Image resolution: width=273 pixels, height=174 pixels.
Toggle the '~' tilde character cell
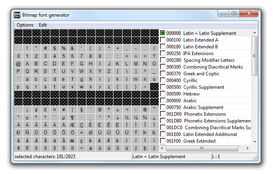coord(145,87)
